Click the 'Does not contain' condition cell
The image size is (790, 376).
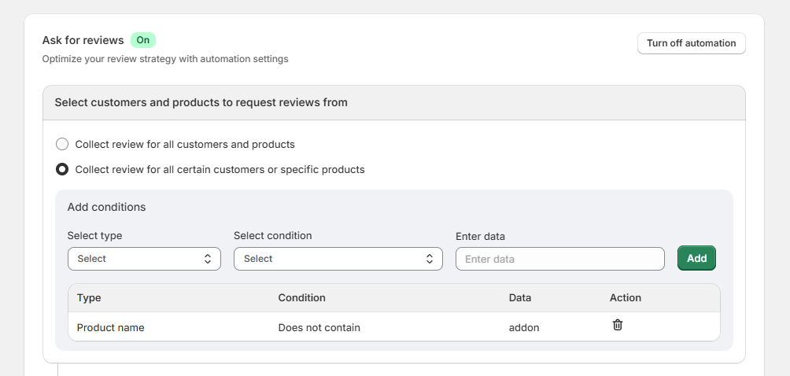319,327
